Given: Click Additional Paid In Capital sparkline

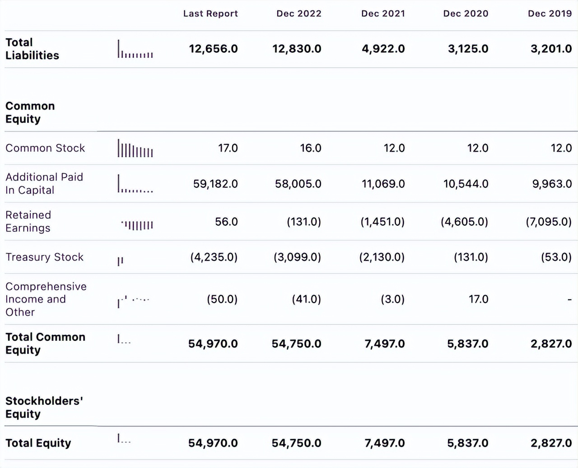Looking at the screenshot, I should pos(135,184).
